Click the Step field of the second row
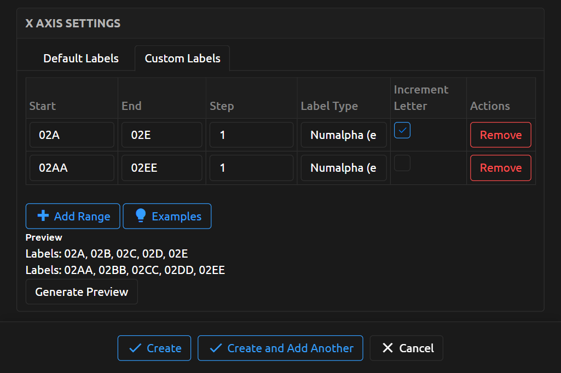Image resolution: width=561 pixels, height=373 pixels. (251, 167)
